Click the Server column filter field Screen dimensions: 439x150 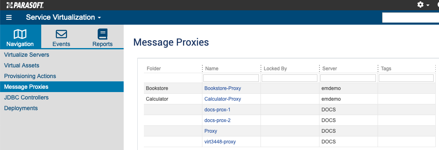coord(348,78)
